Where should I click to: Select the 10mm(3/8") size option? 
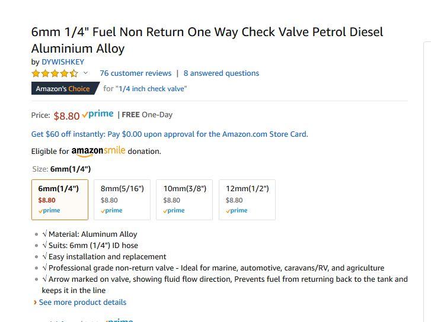pos(184,199)
